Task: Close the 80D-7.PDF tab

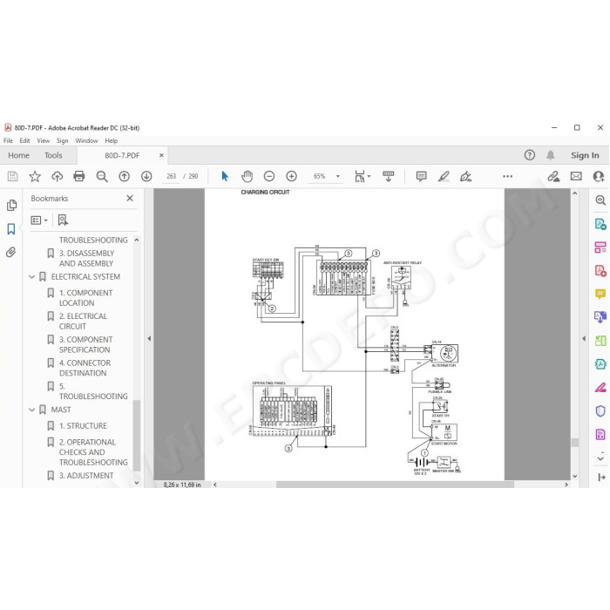Action: (x=161, y=155)
